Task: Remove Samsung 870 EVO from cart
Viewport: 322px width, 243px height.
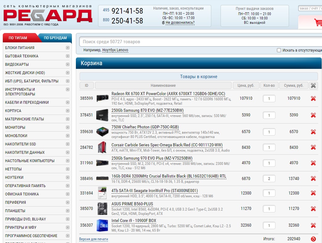Action: pyautogui.click(x=313, y=115)
